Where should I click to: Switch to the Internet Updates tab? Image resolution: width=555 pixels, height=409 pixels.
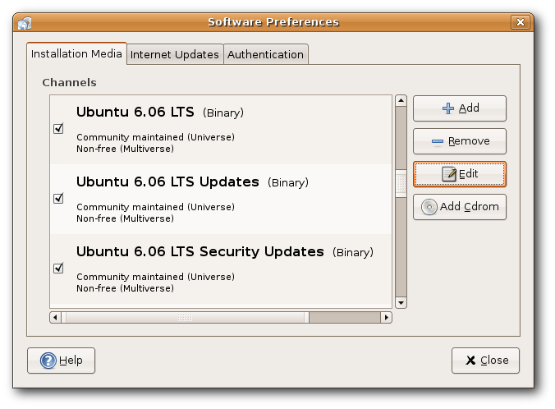175,54
